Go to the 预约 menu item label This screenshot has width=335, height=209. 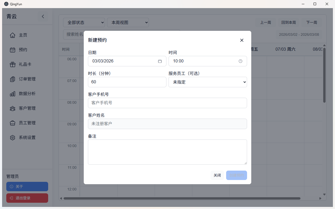pos(23,50)
